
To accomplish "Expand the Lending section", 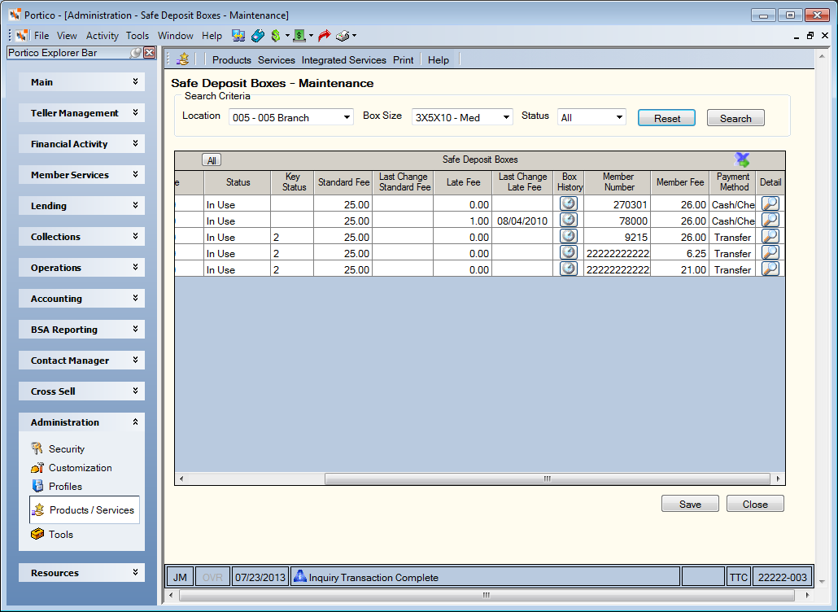I will point(82,206).
